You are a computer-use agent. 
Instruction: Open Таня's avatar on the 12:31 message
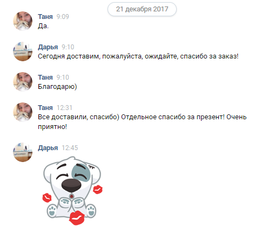tap(23, 112)
